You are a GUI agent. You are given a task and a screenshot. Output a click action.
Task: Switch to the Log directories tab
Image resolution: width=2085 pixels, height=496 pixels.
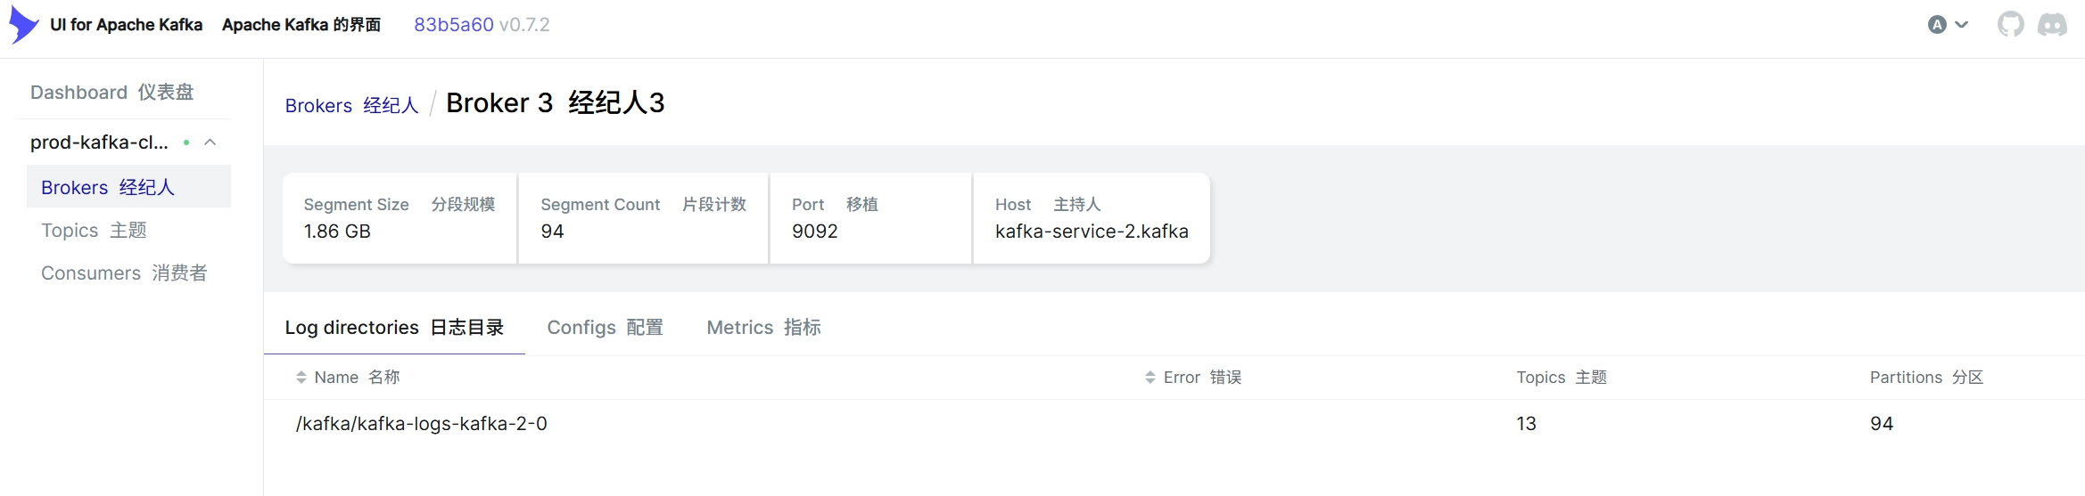tap(394, 328)
